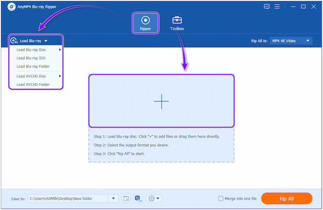
Task: Enable Merge into one file checkbox
Action: point(221,199)
